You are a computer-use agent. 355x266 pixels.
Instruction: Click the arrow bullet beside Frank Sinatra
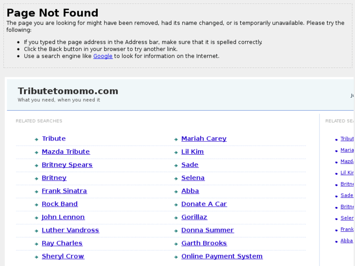click(37, 191)
